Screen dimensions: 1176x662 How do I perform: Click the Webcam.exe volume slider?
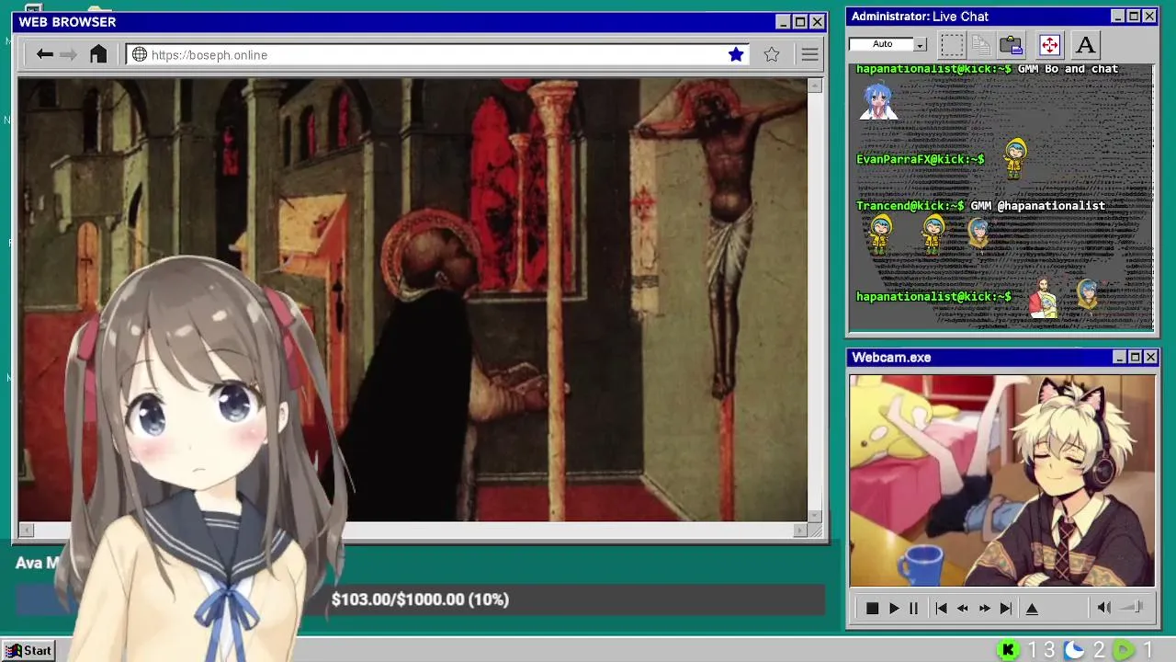click(x=1132, y=607)
